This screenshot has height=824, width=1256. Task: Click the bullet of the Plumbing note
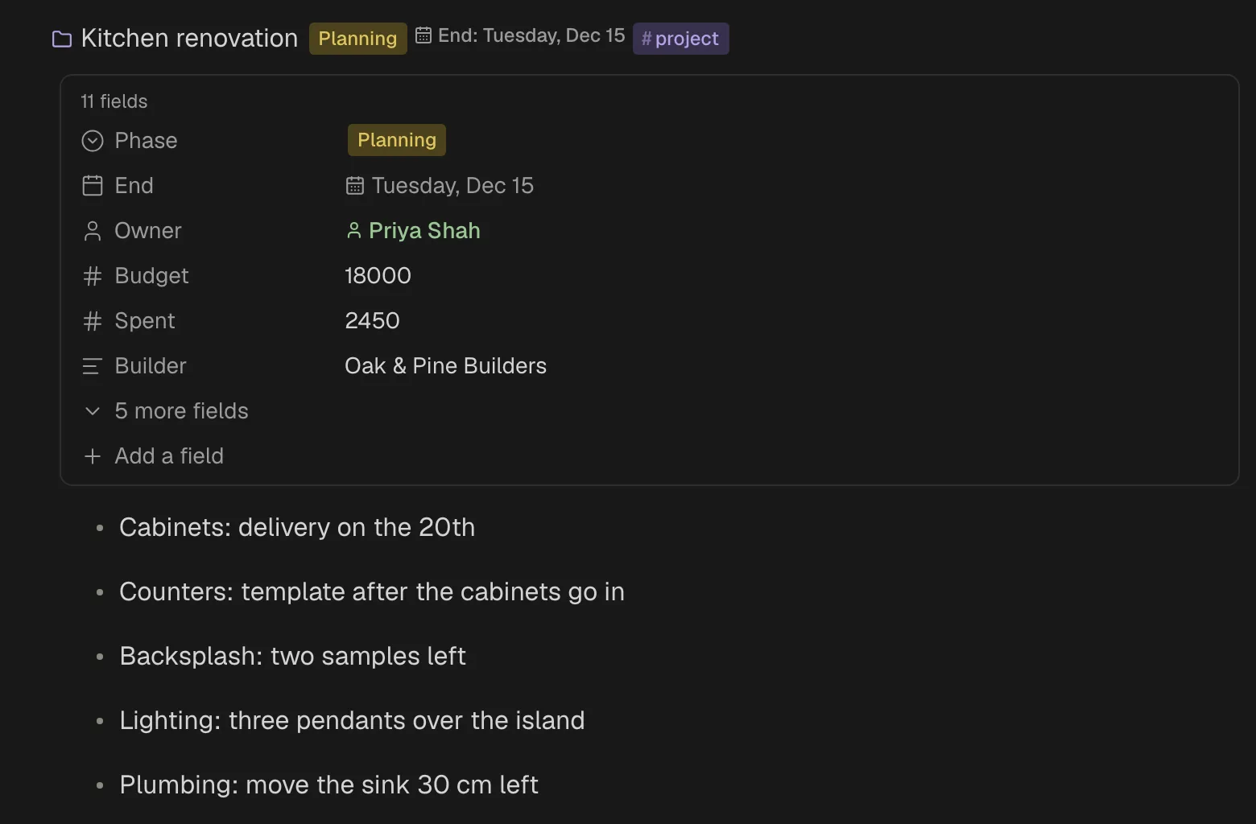(x=100, y=785)
